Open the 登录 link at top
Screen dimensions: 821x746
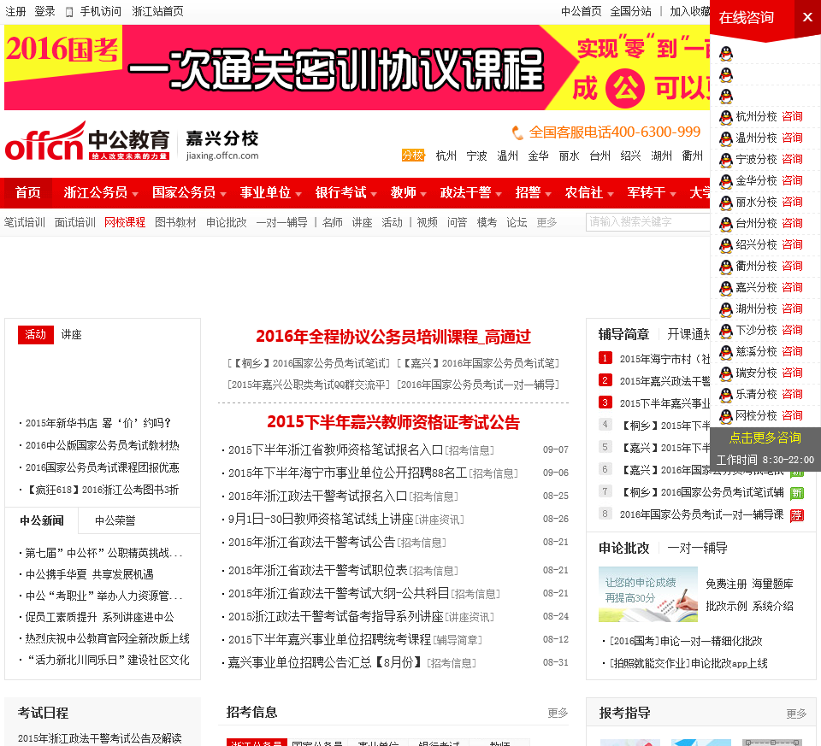(x=44, y=11)
